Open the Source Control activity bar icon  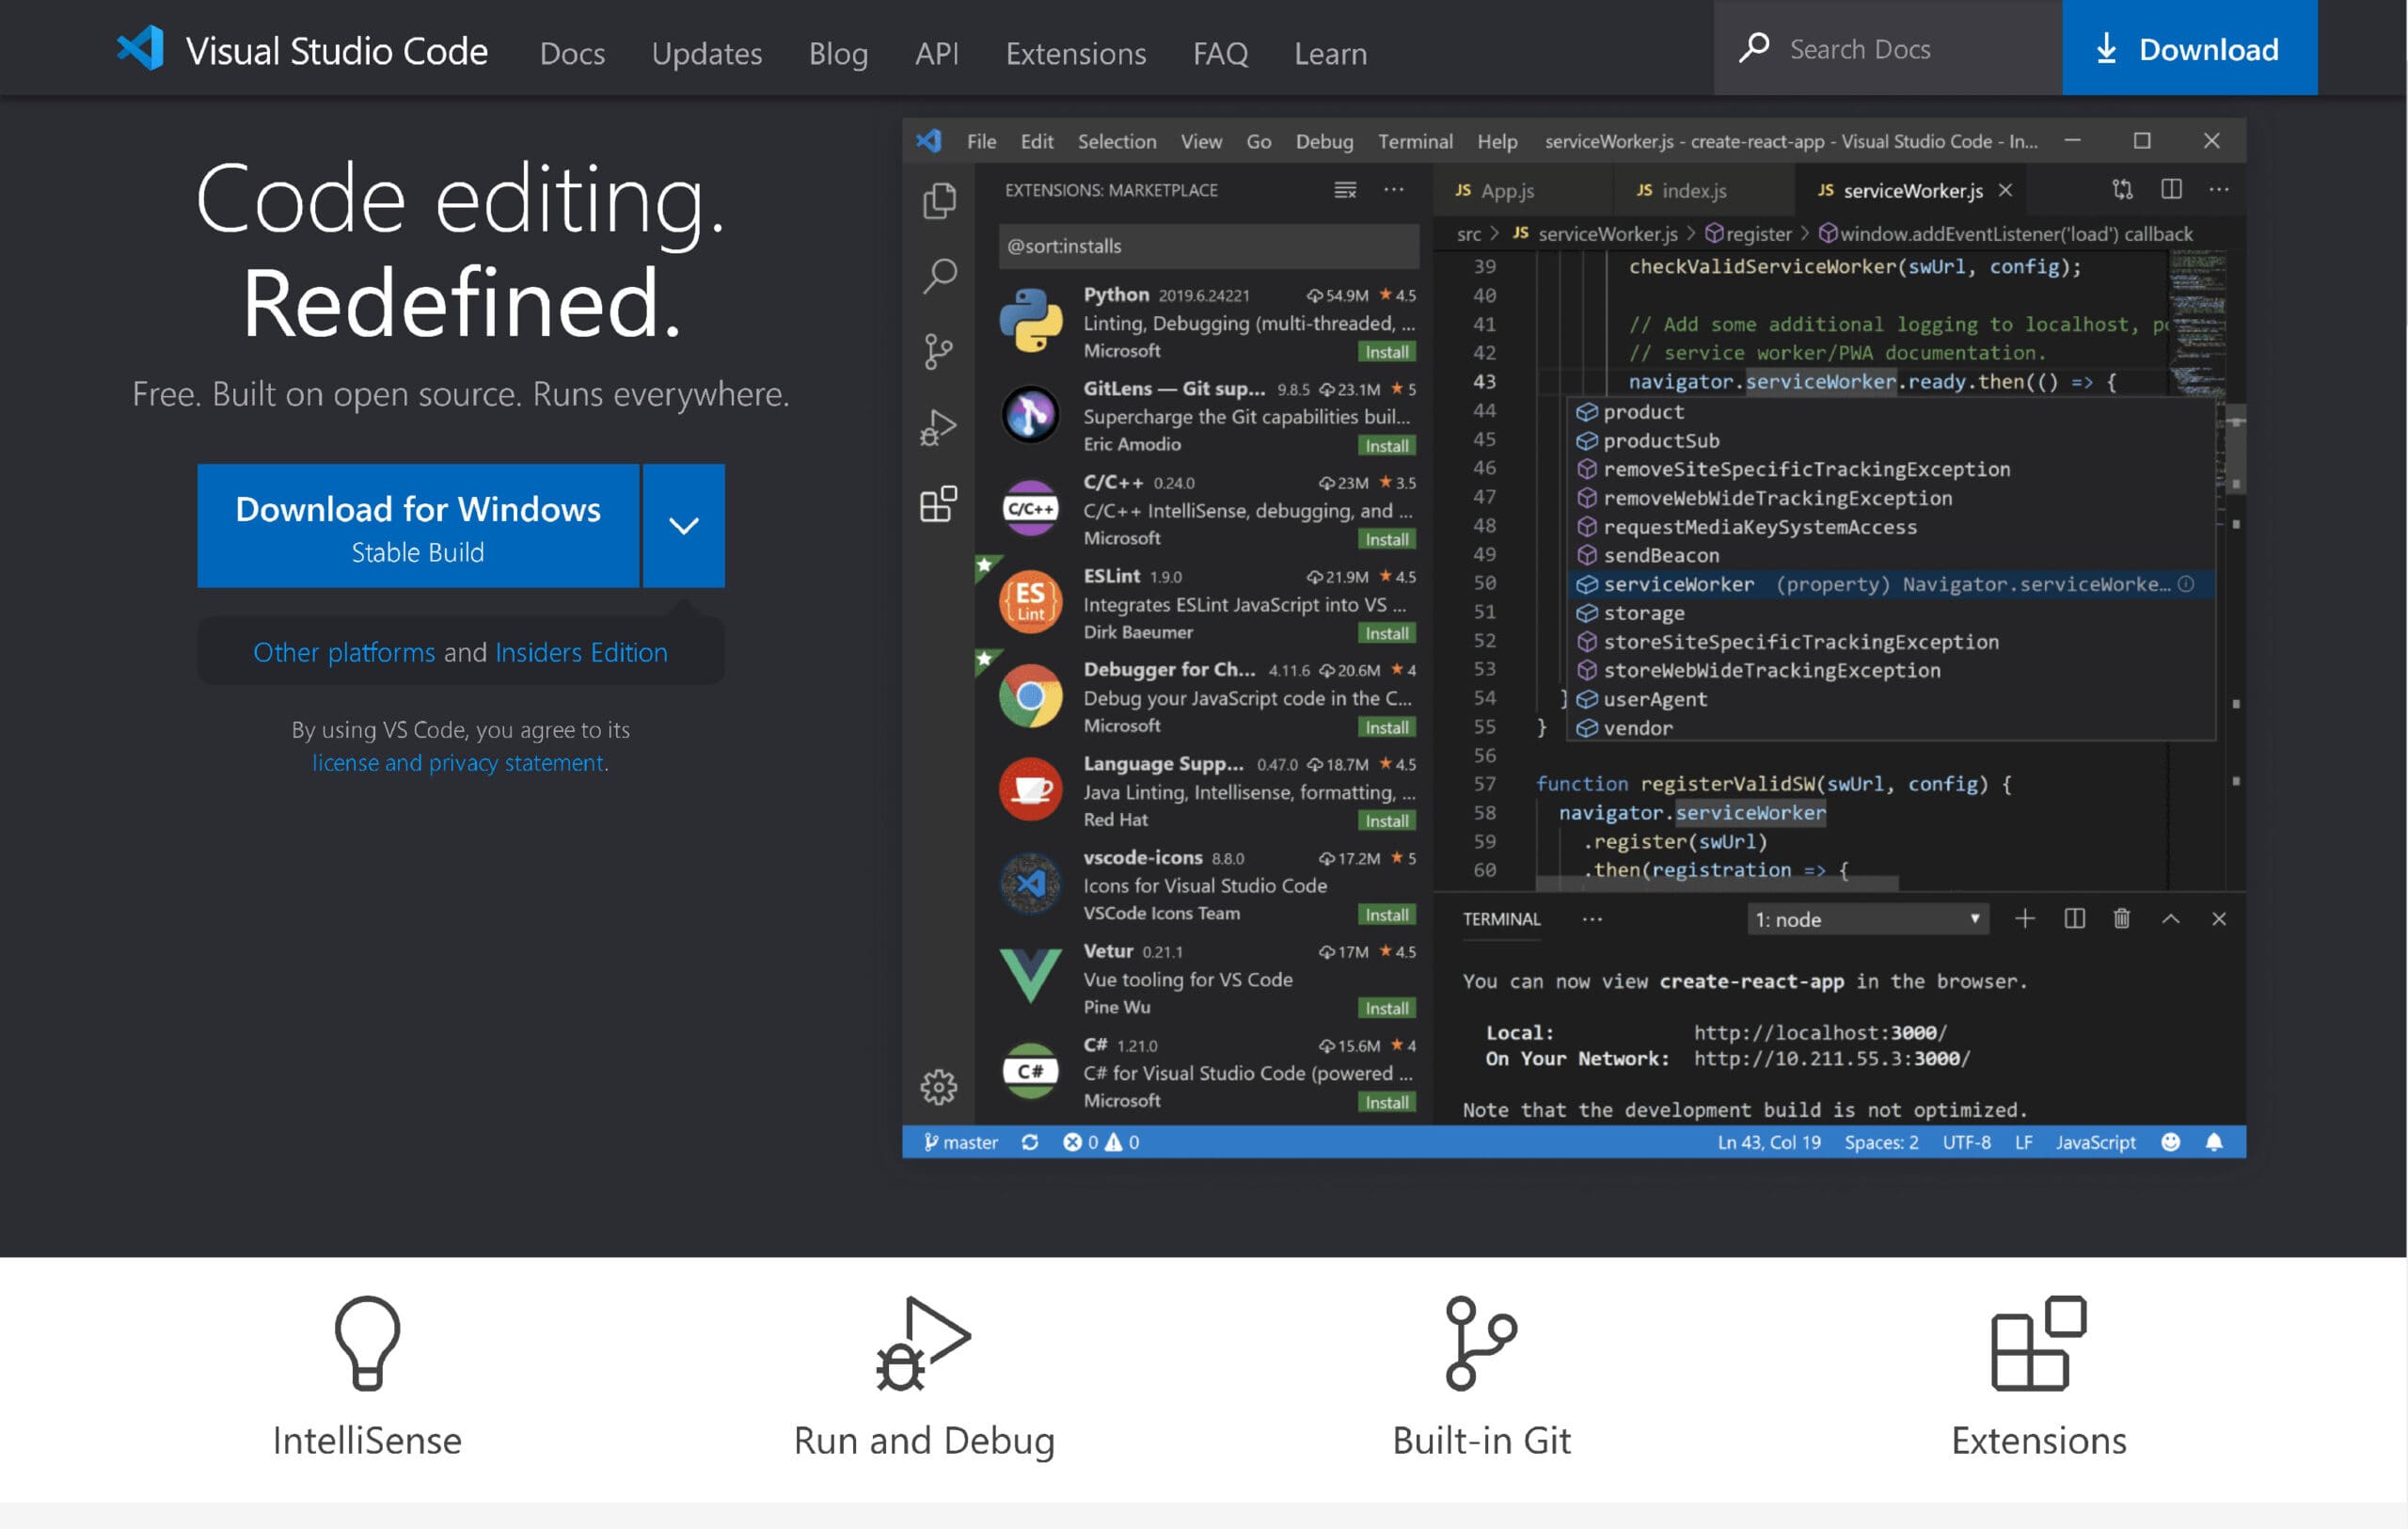point(937,351)
